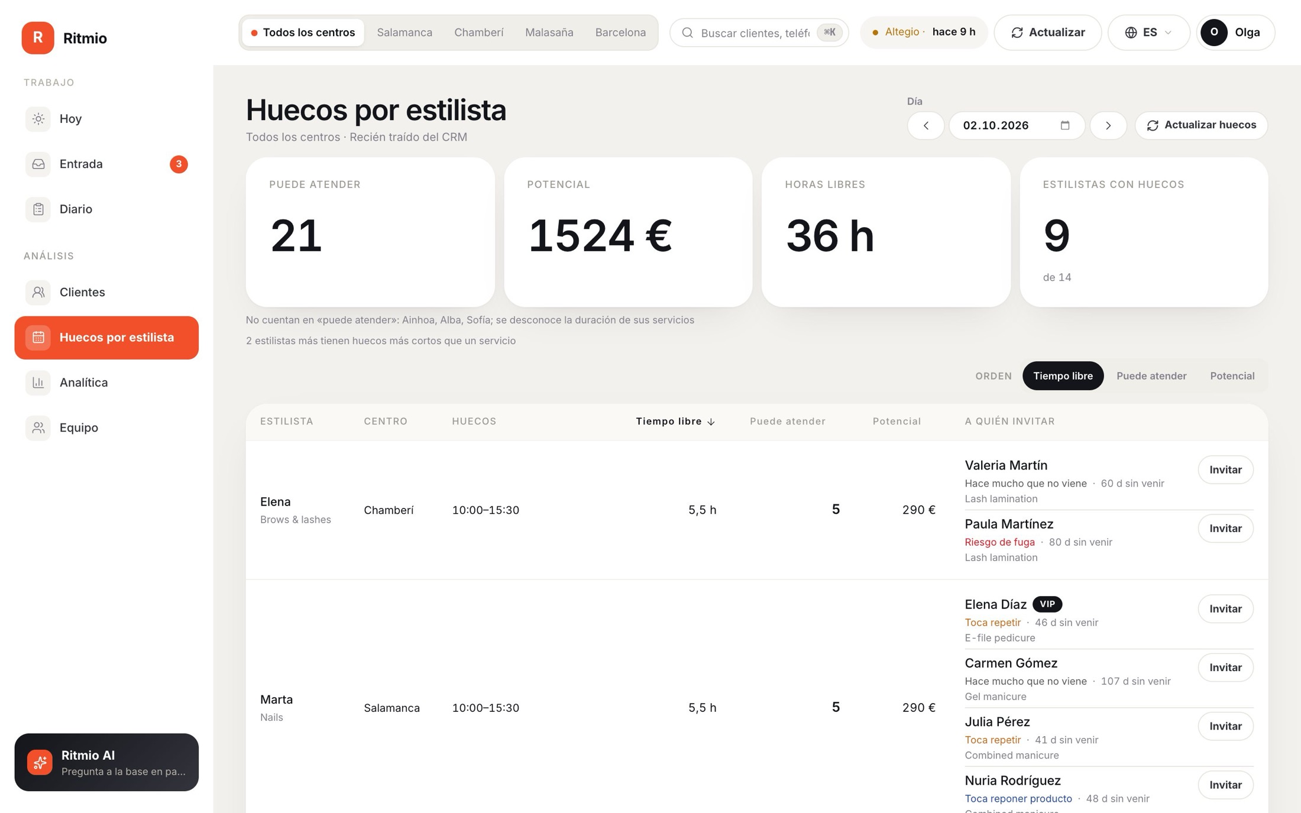Open Analítica via its bar chart icon
The image size is (1301, 813).
pos(38,383)
